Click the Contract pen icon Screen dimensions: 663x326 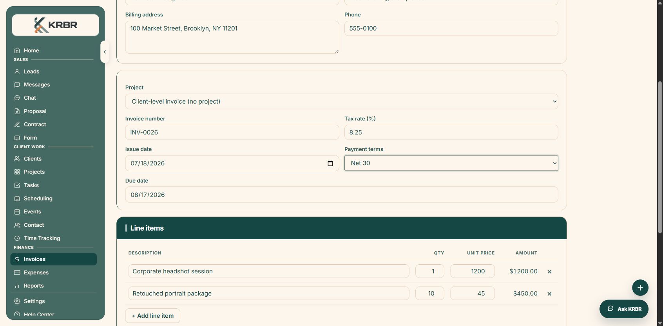[17, 125]
